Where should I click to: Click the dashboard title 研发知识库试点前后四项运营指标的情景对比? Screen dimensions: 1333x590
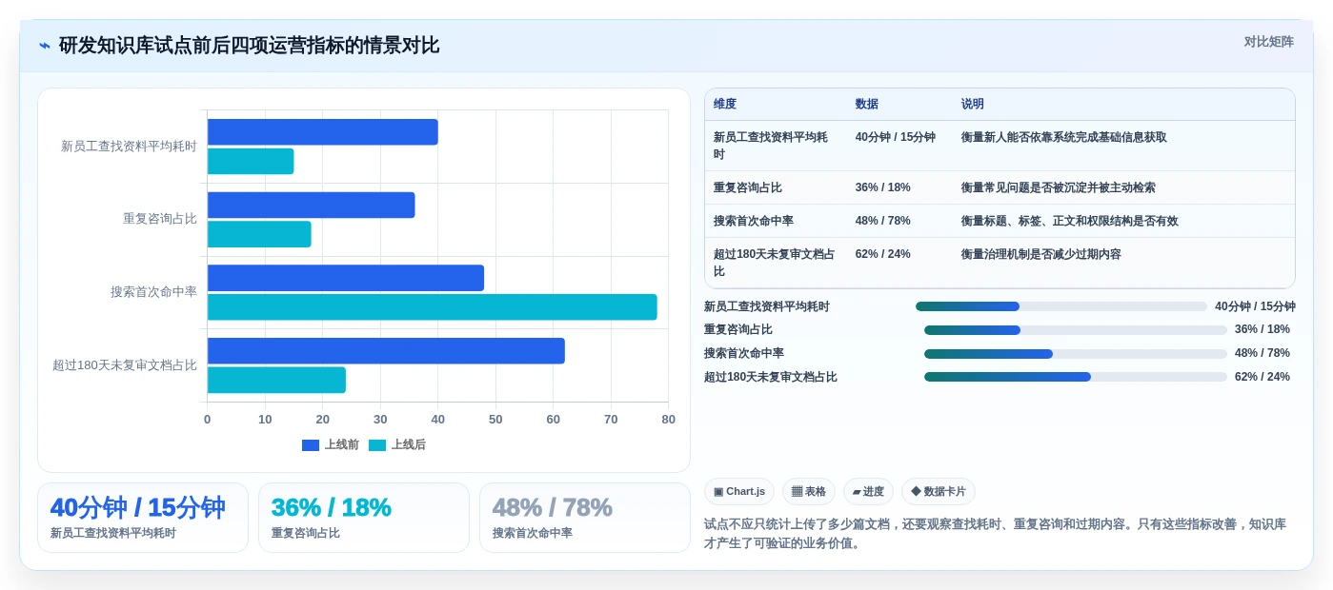[x=249, y=46]
